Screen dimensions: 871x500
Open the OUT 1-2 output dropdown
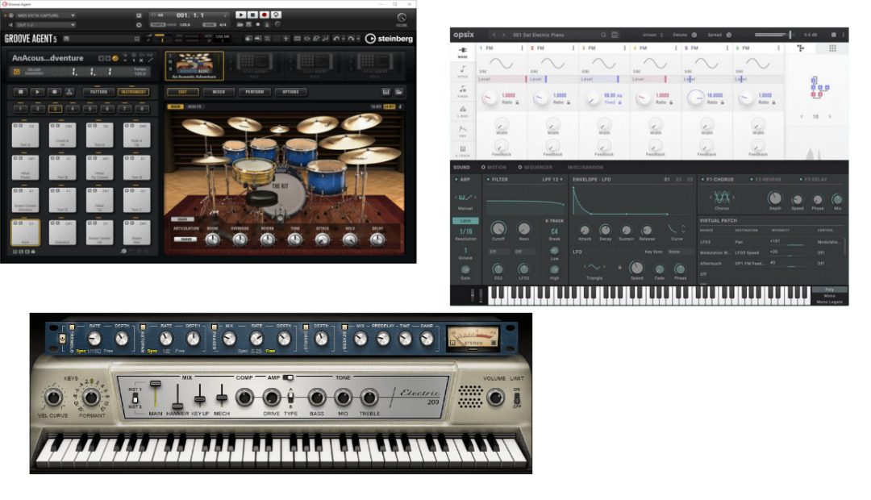tap(45, 25)
